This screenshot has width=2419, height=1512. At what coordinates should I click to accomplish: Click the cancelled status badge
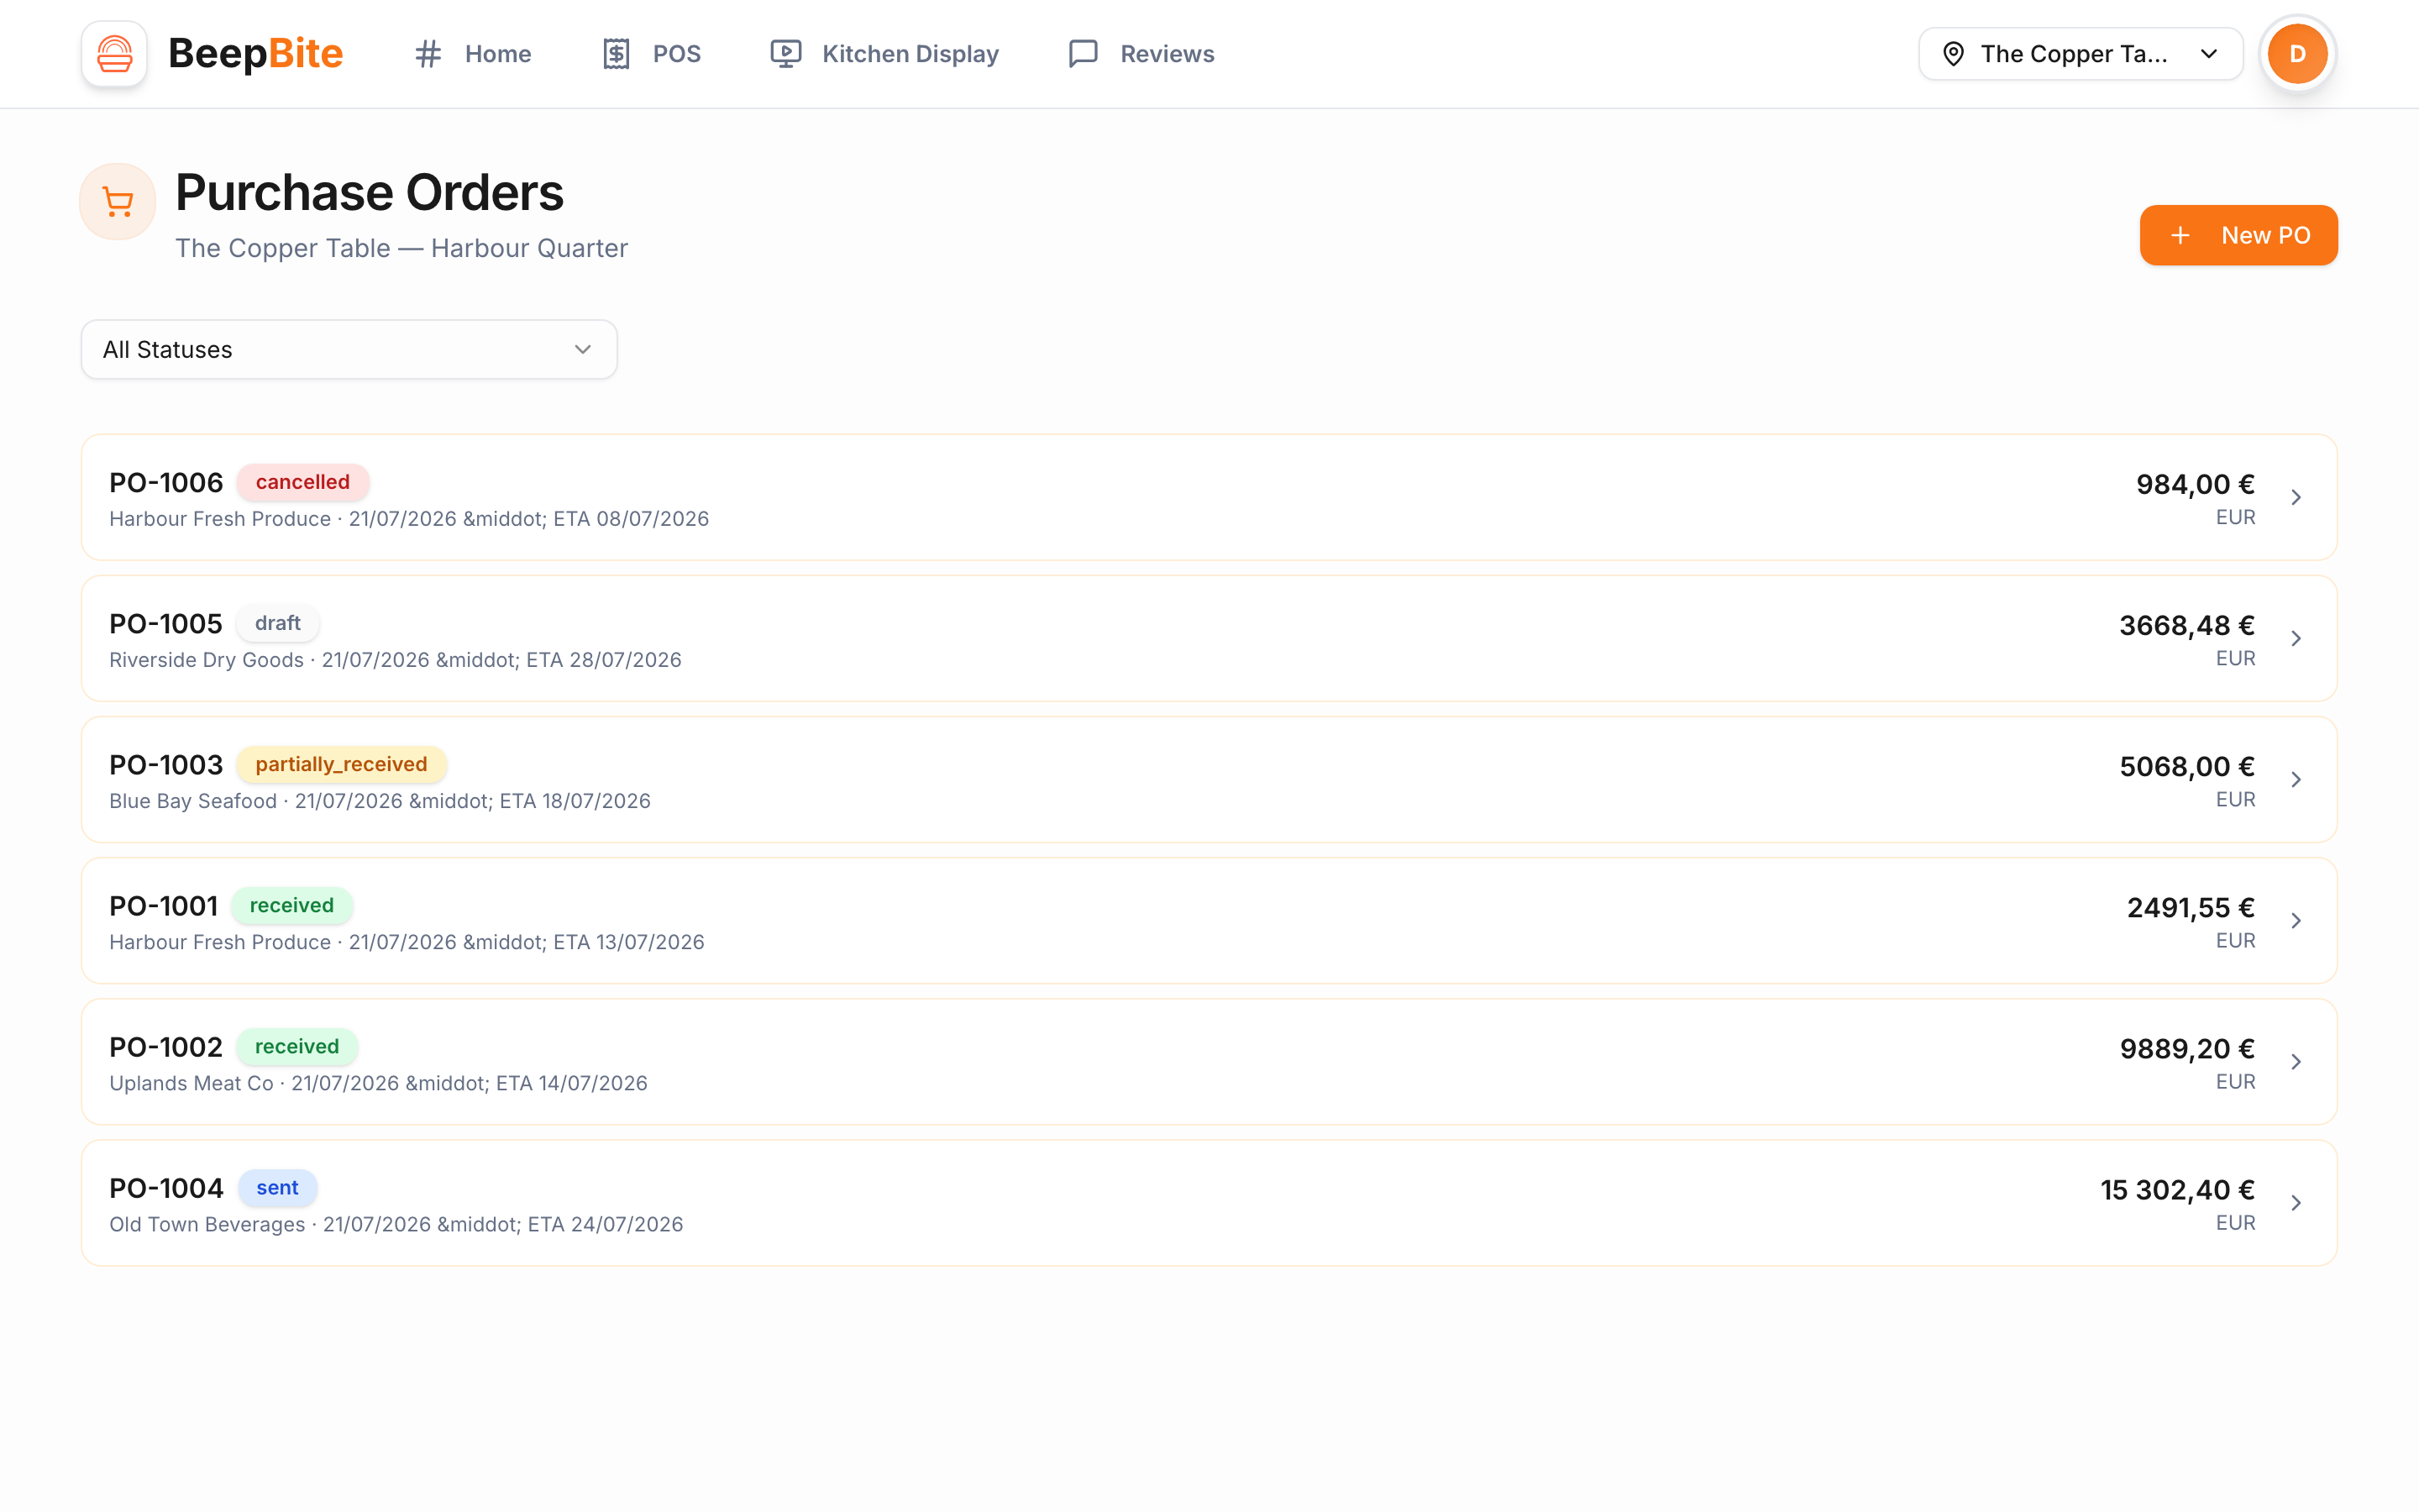[x=303, y=482]
